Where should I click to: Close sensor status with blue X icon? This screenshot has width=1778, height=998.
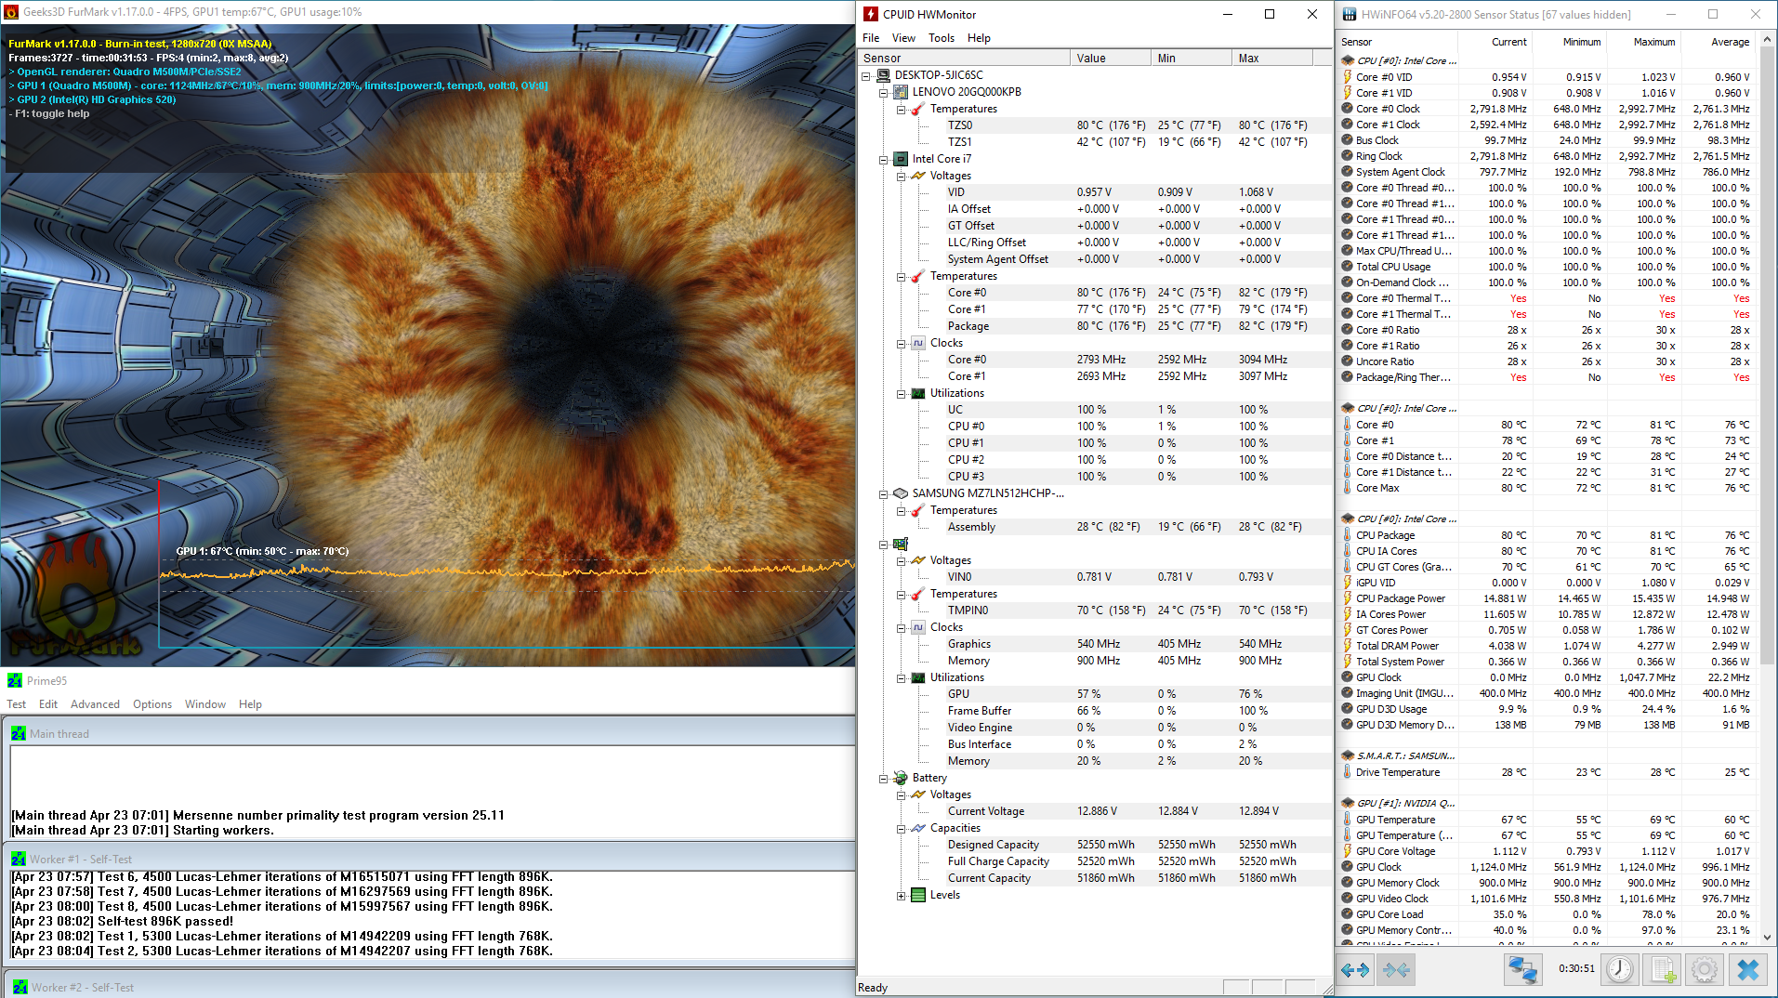(1747, 970)
